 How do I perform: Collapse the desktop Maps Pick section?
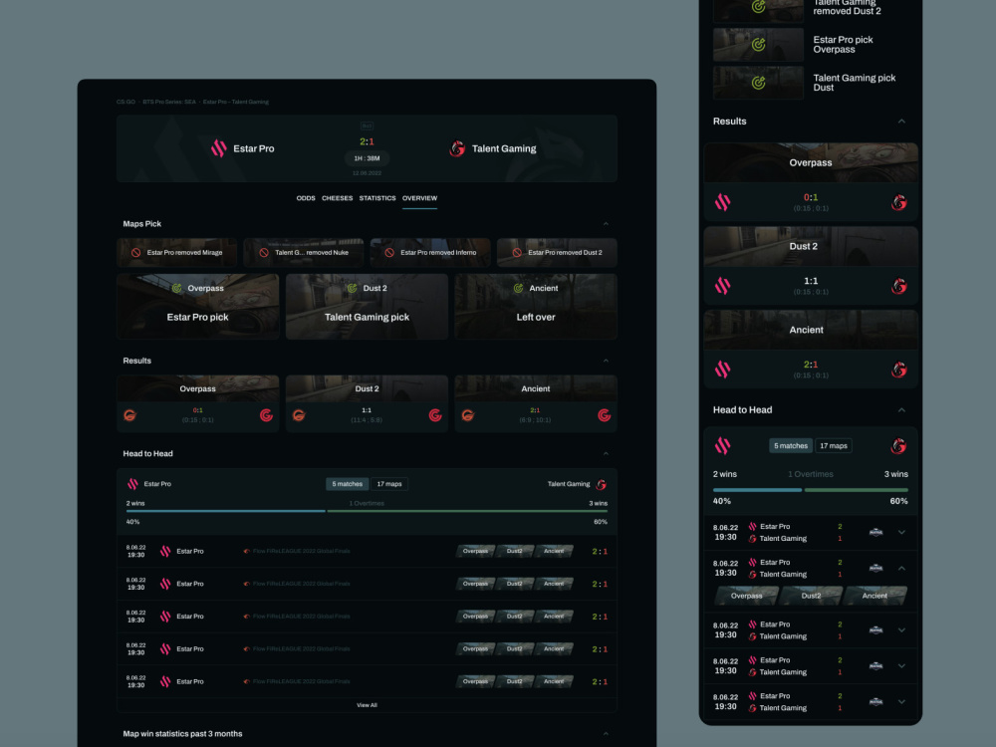coord(606,223)
